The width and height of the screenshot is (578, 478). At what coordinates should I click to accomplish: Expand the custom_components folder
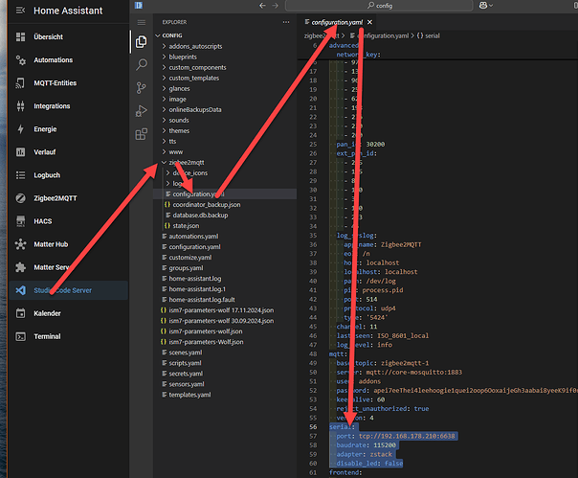(x=164, y=68)
